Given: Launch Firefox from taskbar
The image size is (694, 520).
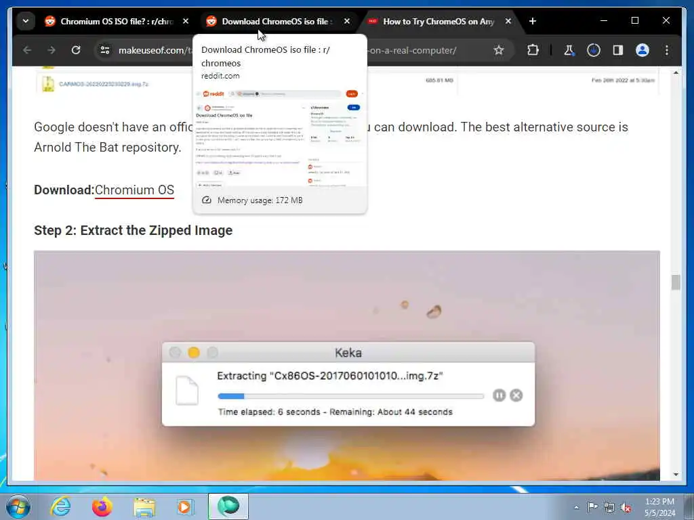Looking at the screenshot, I should [102, 506].
